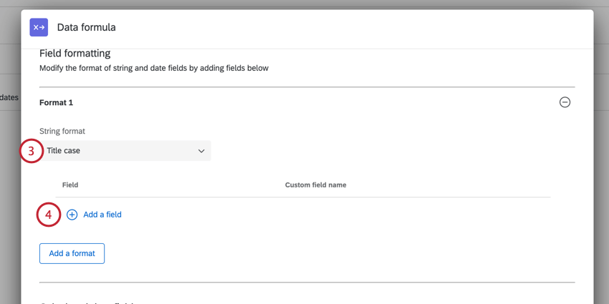
Task: Select the Title case text value
Action: (64, 151)
